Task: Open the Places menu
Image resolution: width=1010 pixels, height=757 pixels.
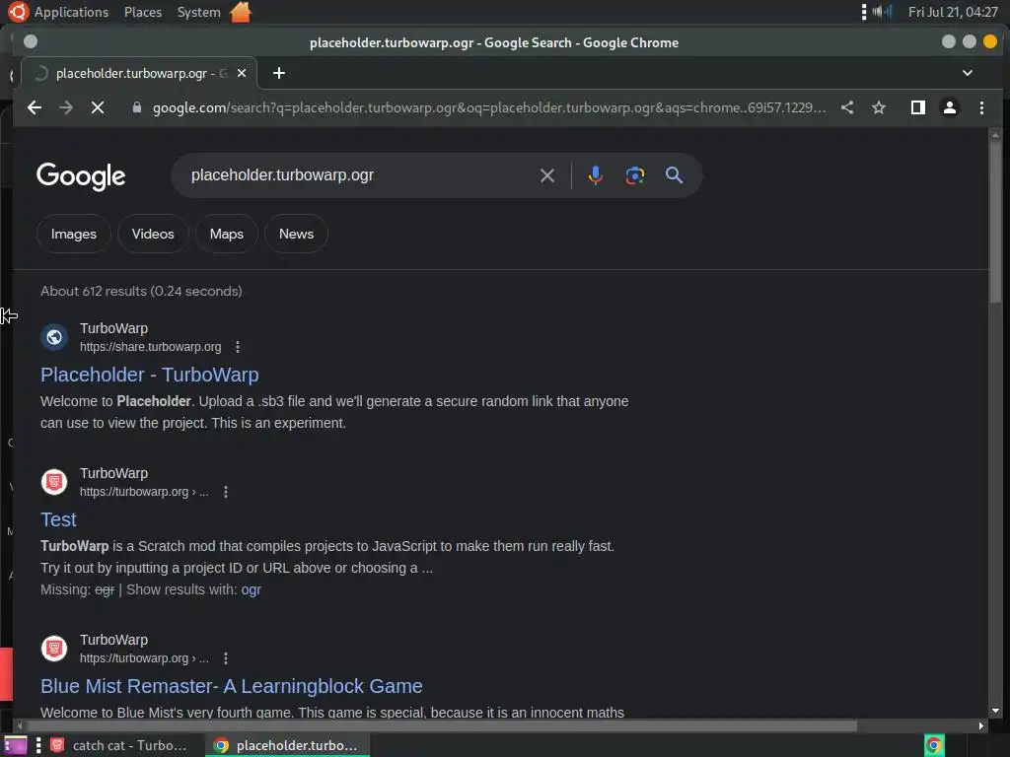Action: pyautogui.click(x=142, y=12)
